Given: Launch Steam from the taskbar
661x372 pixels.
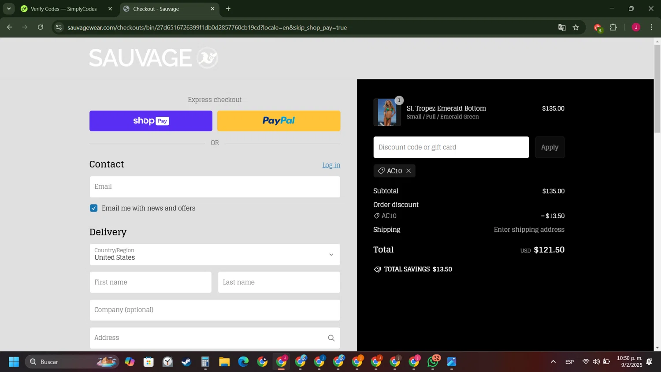Looking at the screenshot, I should [x=186, y=362].
